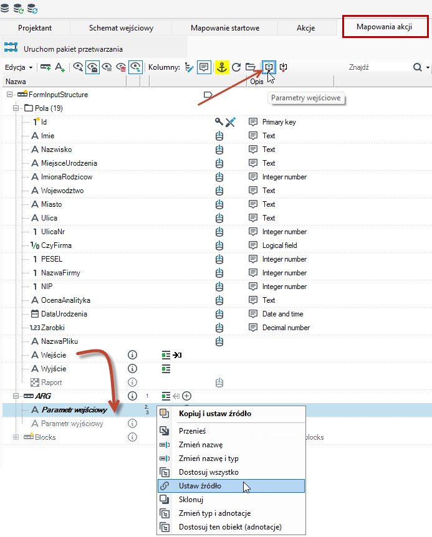Click the magnifier search icon

point(417,67)
